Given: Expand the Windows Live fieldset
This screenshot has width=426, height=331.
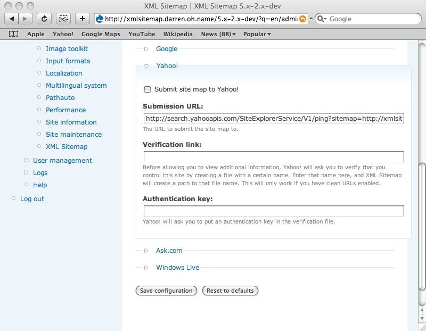Looking at the screenshot, I should [x=178, y=268].
